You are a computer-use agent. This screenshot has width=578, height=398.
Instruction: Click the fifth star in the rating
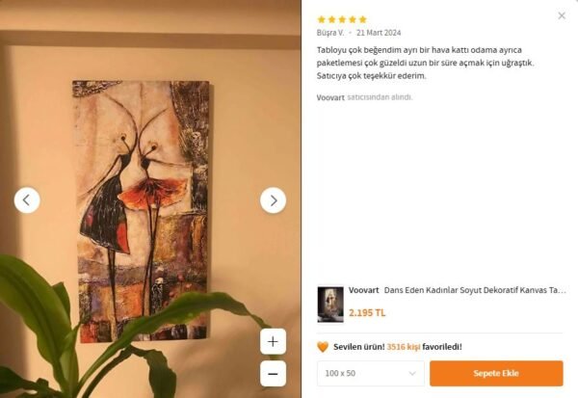pos(363,19)
